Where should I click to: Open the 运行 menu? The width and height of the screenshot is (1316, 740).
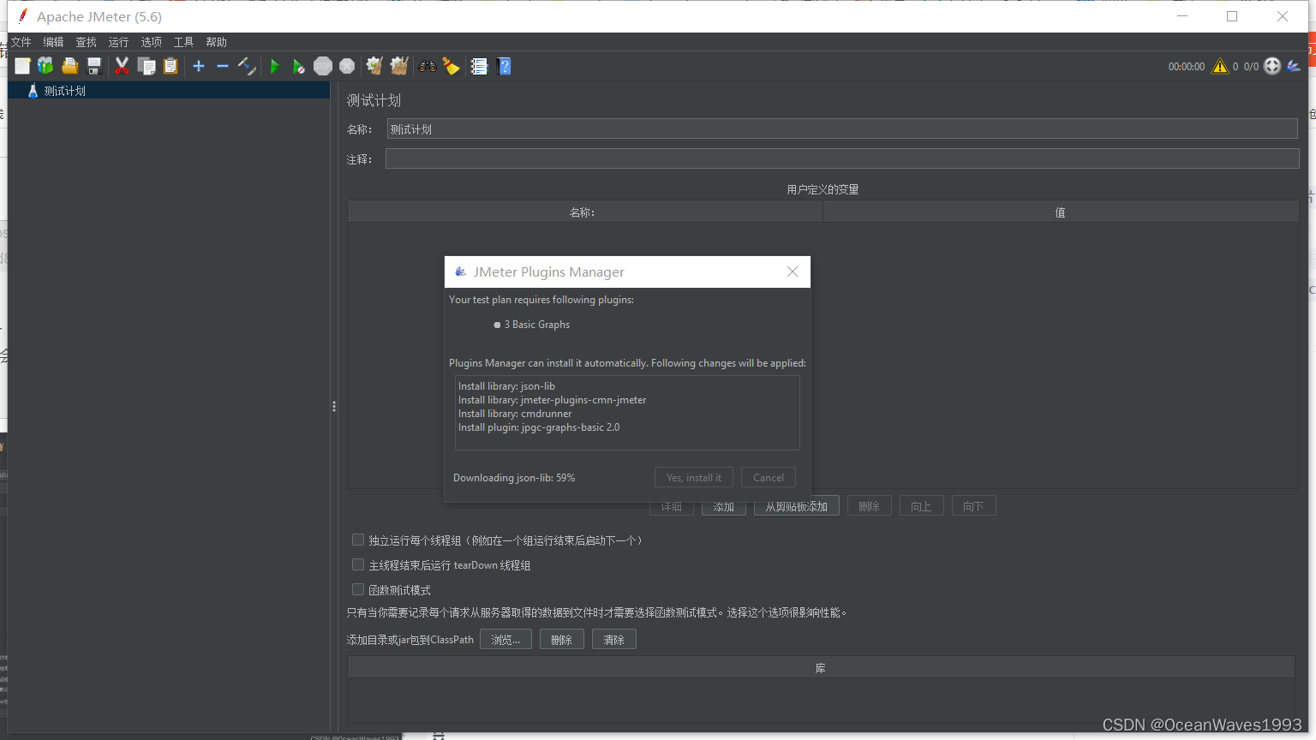[x=118, y=42]
